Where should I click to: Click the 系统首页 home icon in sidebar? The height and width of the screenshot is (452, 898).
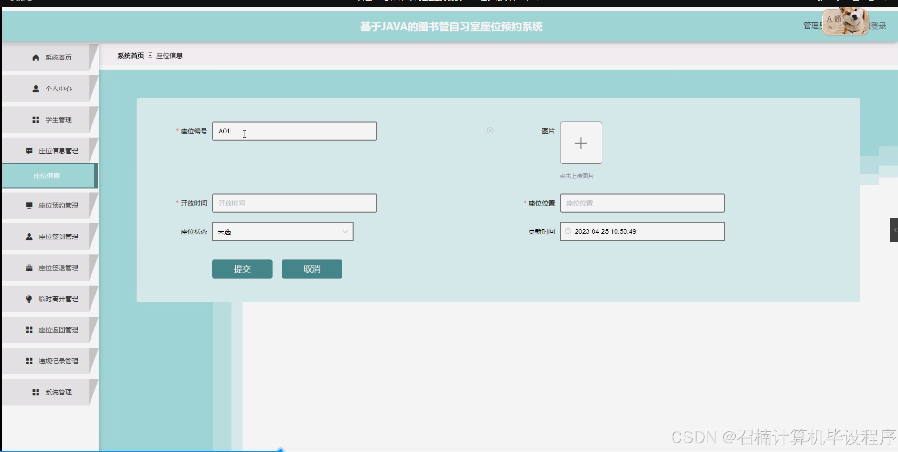(36, 57)
